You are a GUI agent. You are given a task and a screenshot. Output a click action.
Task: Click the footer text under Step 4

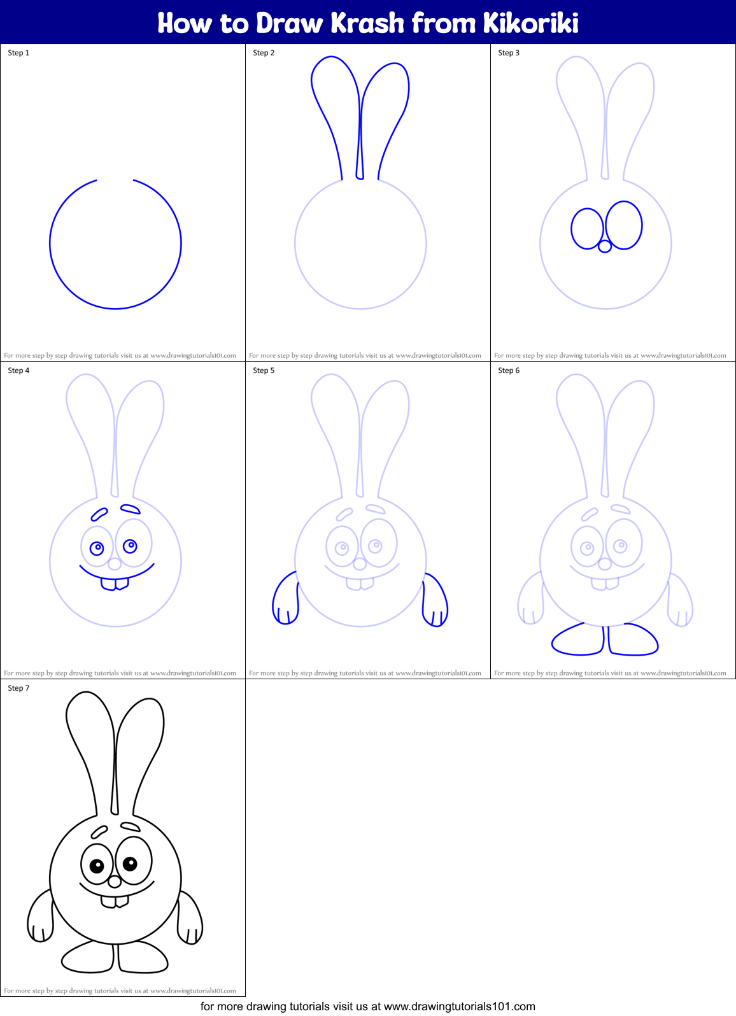120,674
